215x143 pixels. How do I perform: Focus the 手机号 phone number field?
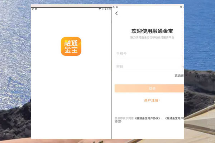(x=149, y=54)
